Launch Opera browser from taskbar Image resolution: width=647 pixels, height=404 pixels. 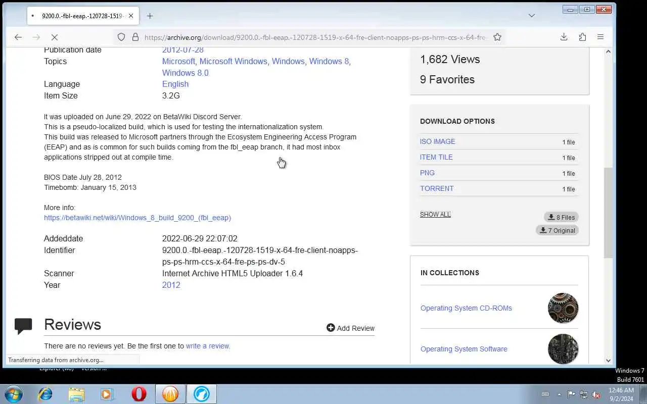tap(139, 394)
